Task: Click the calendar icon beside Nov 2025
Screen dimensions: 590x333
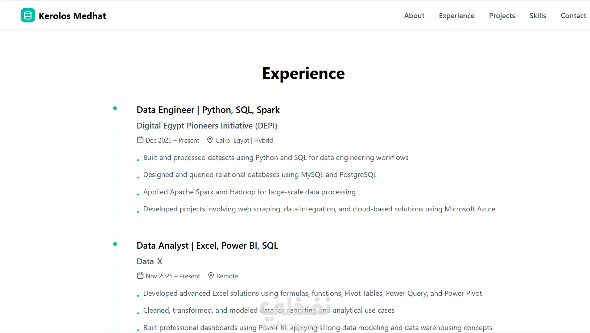Action: [140, 275]
